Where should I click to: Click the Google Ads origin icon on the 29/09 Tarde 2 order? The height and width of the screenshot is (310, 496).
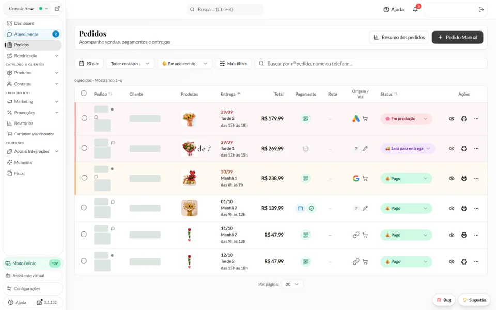tap(356, 119)
